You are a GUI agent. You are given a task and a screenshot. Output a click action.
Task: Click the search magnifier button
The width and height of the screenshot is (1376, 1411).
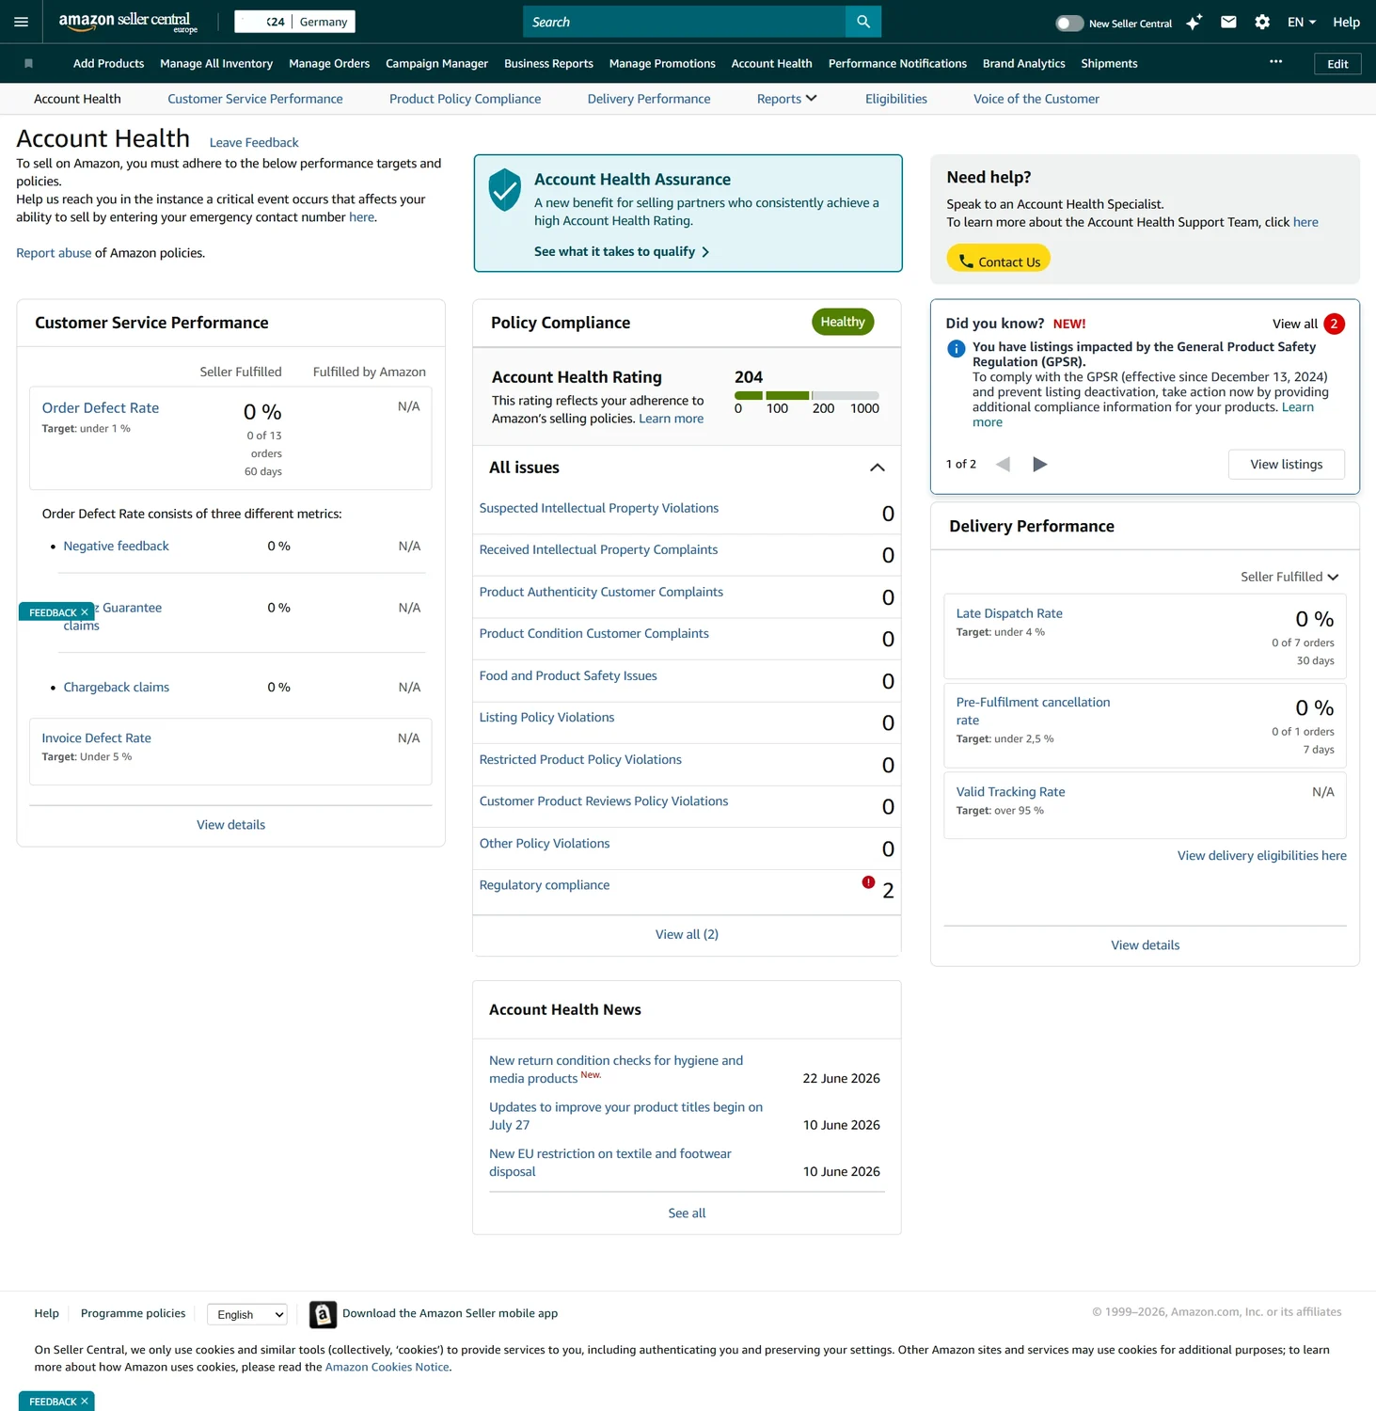[863, 22]
